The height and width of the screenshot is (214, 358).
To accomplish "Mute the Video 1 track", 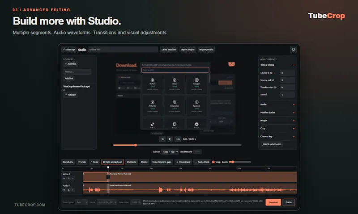I will [64, 178].
